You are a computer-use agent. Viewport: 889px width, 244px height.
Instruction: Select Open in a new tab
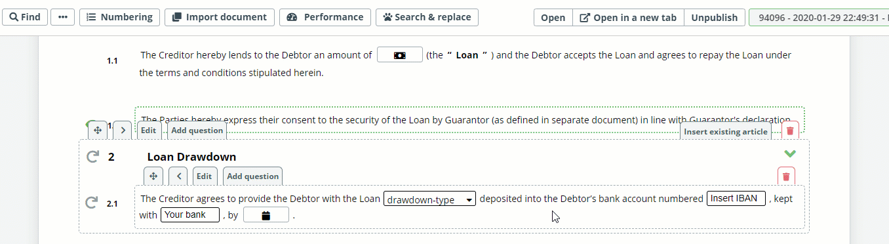pos(628,18)
